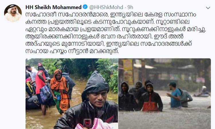
Task: Click the last line of tweet text
Action: (72, 51)
